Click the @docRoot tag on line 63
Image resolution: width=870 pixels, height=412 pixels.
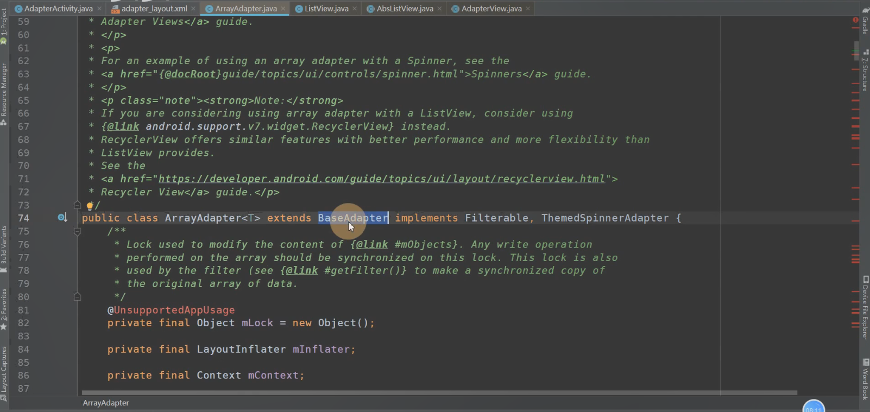pyautogui.click(x=190, y=74)
